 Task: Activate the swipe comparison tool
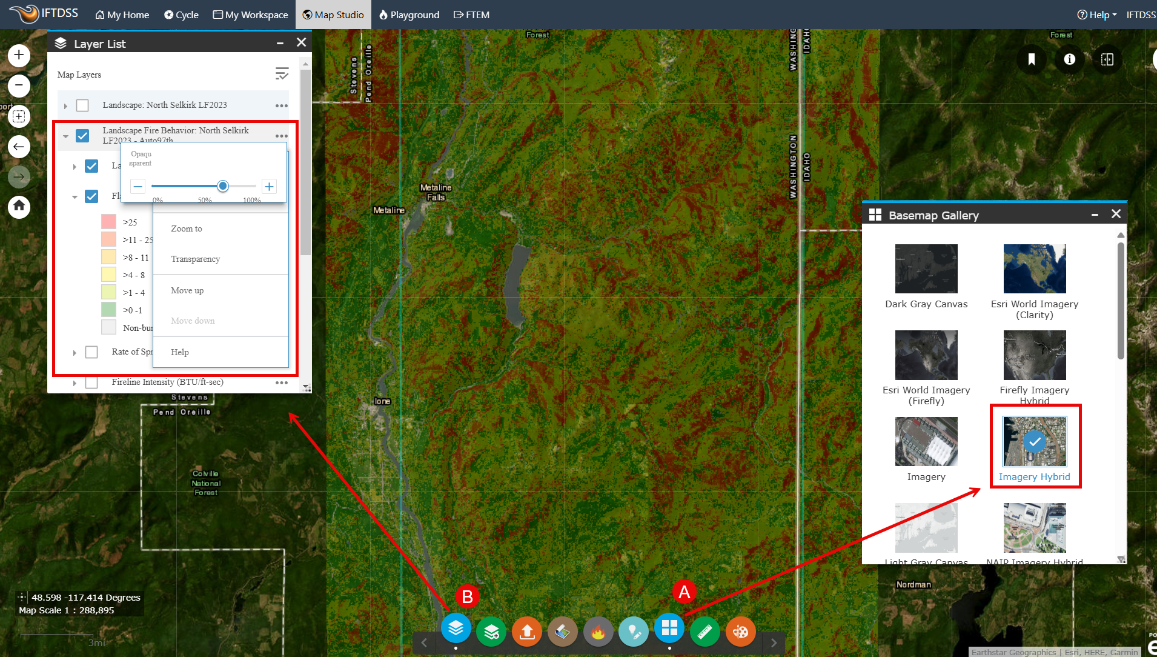1108,59
